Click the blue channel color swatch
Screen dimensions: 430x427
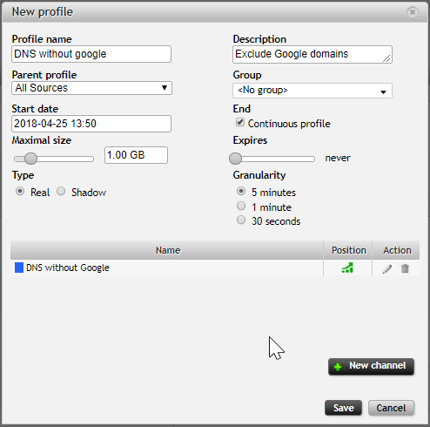(x=19, y=268)
